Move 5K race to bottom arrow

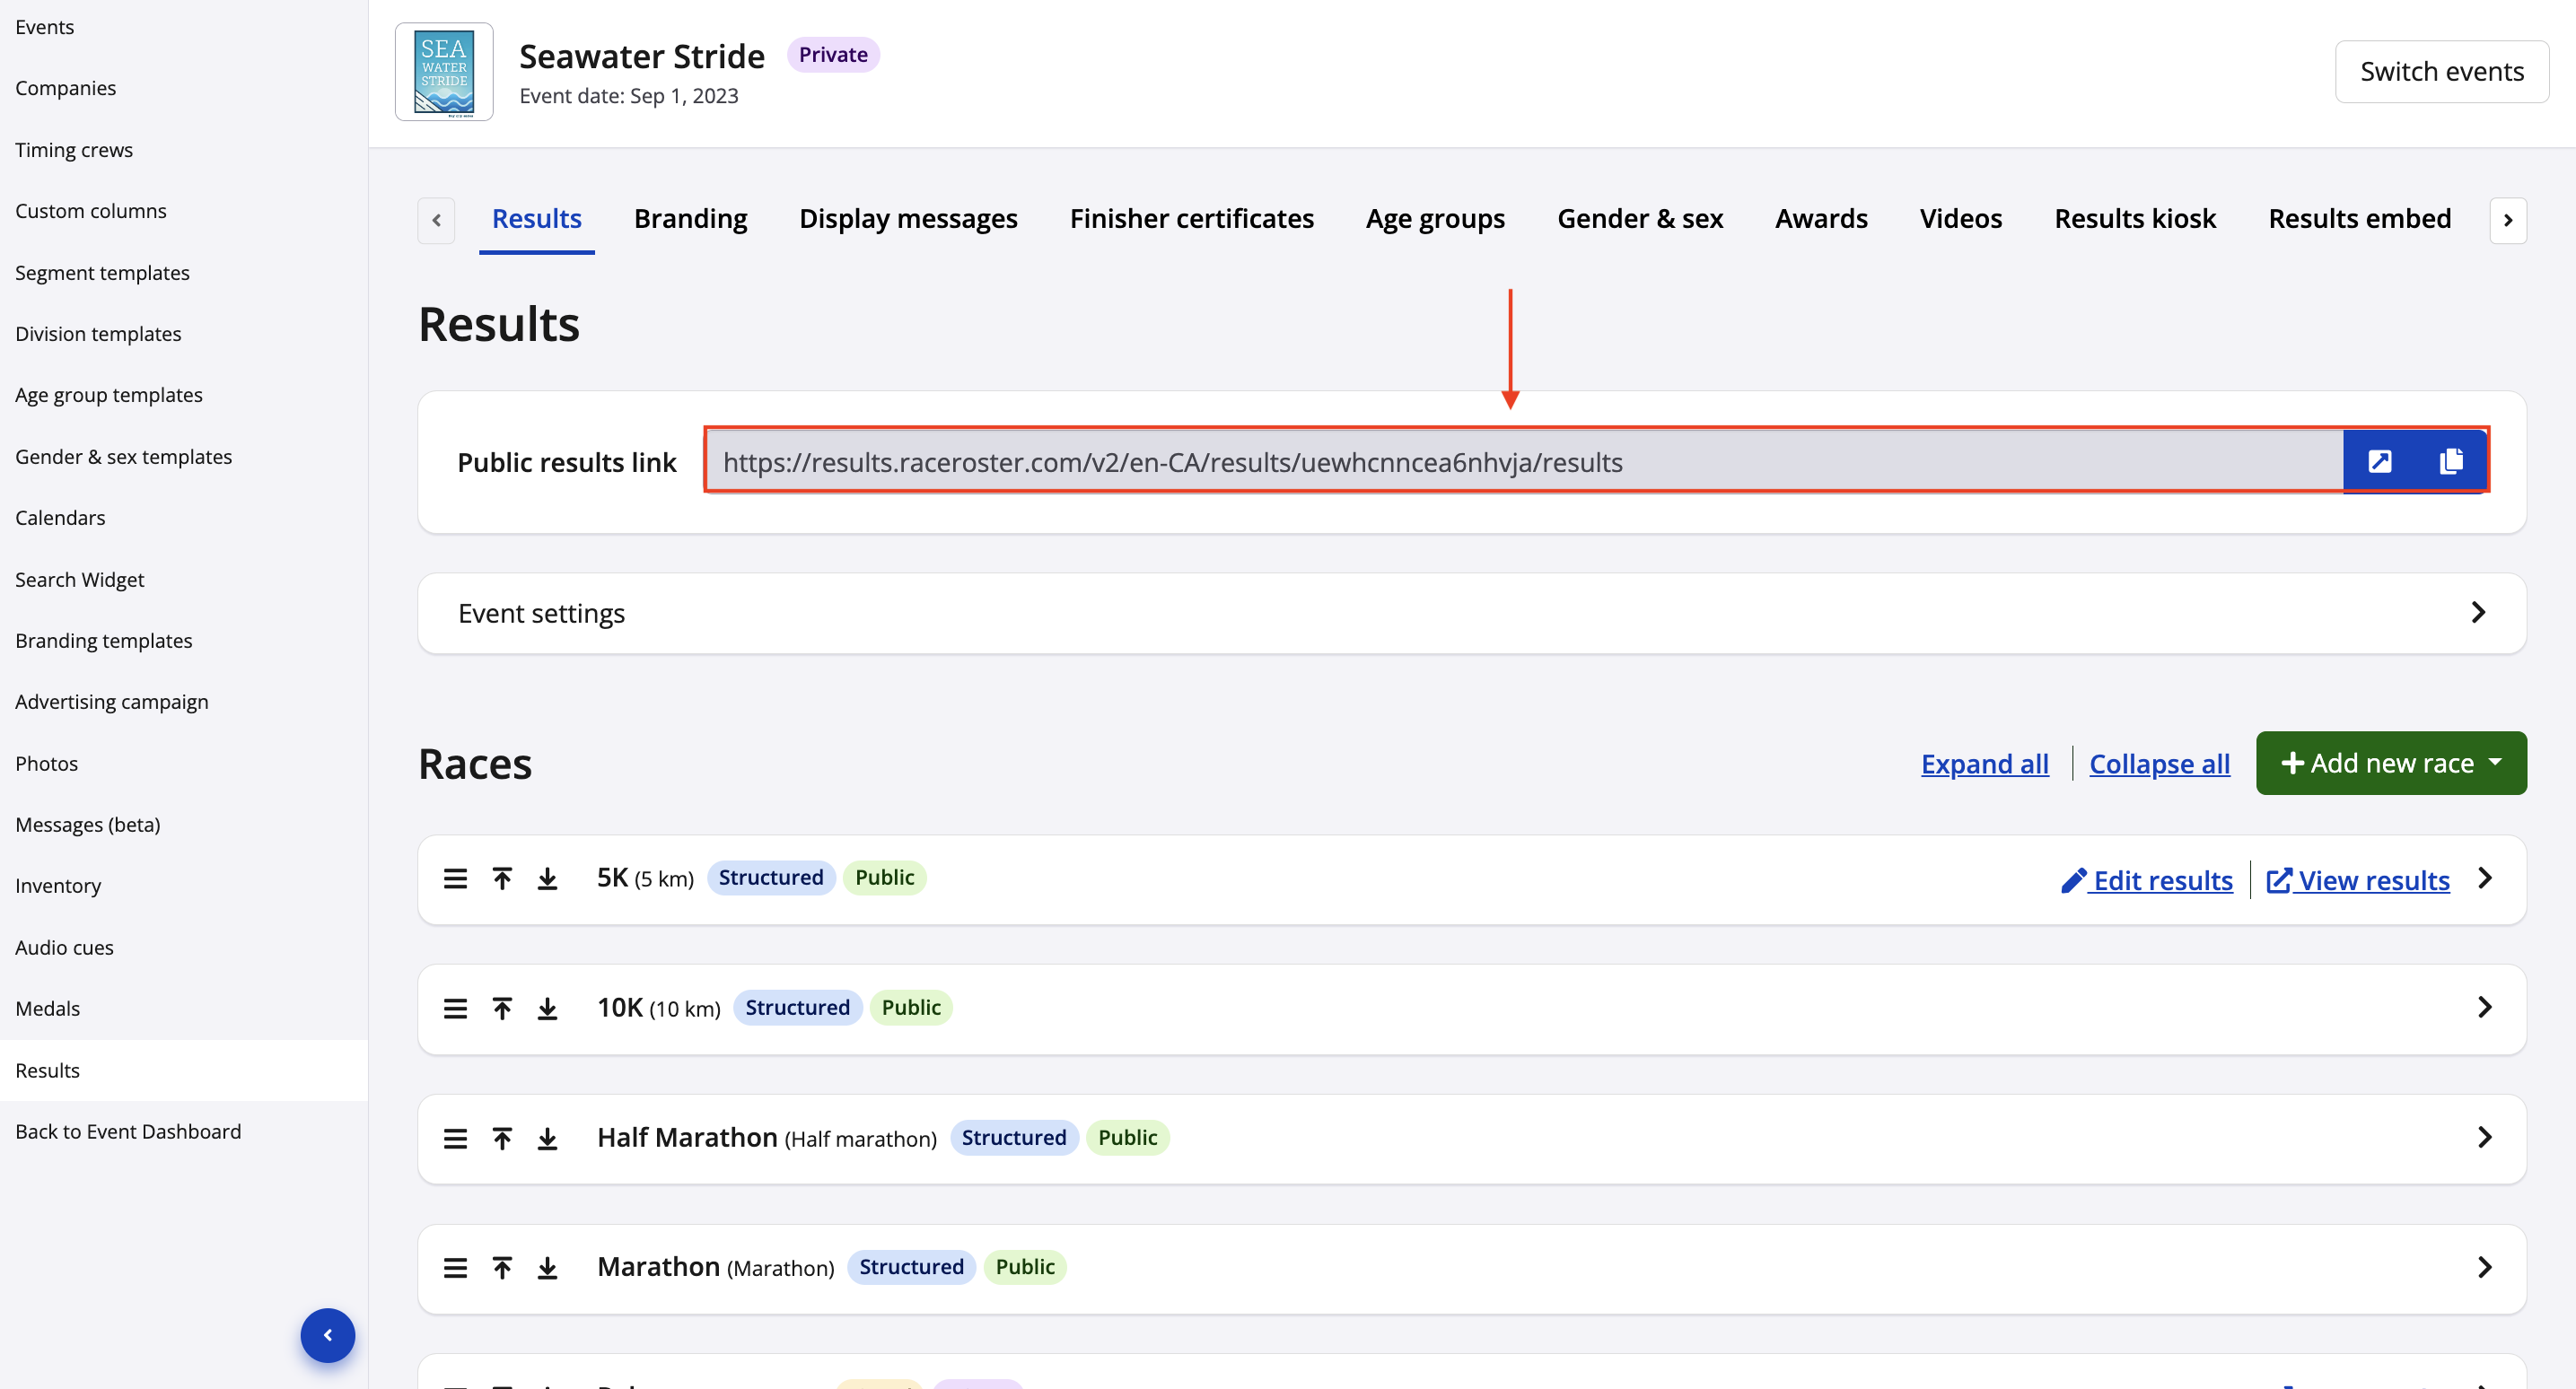547,879
